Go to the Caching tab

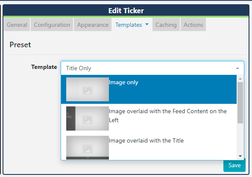[166, 25]
